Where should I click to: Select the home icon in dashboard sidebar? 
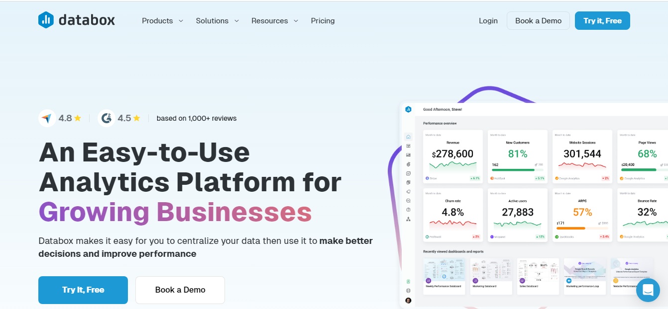click(x=408, y=137)
